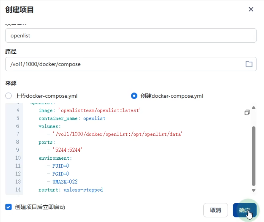Open the folder browser icon
This screenshot has height=222, width=264.
tap(249, 64)
